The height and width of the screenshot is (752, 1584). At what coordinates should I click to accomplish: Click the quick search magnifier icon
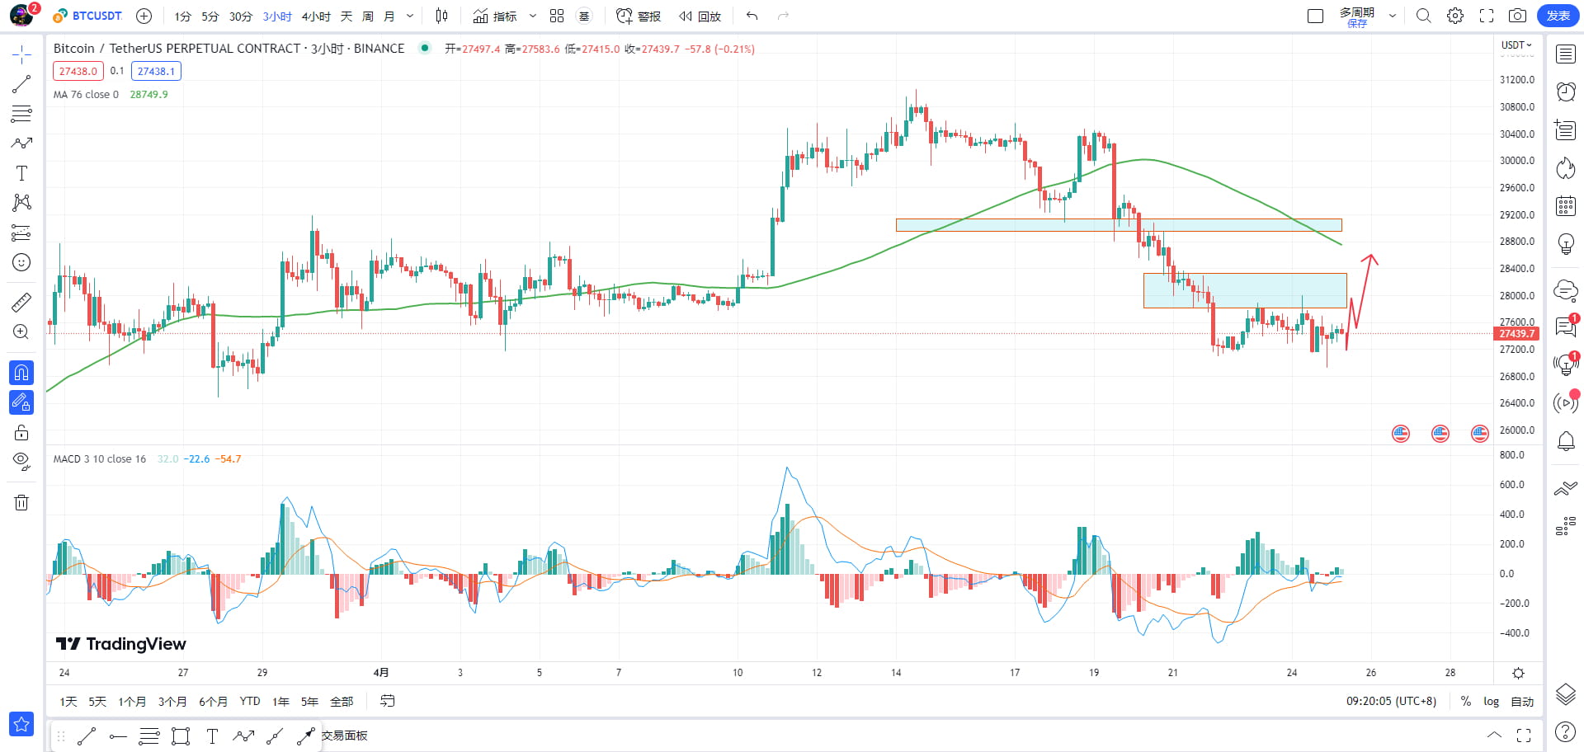click(1424, 16)
